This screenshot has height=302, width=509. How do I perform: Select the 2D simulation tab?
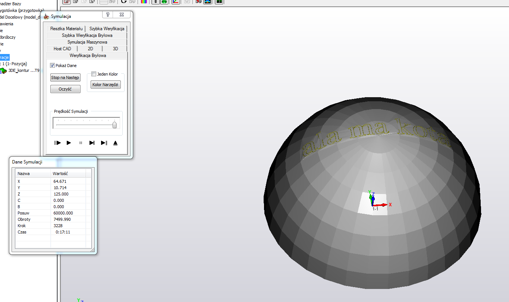[x=90, y=49]
